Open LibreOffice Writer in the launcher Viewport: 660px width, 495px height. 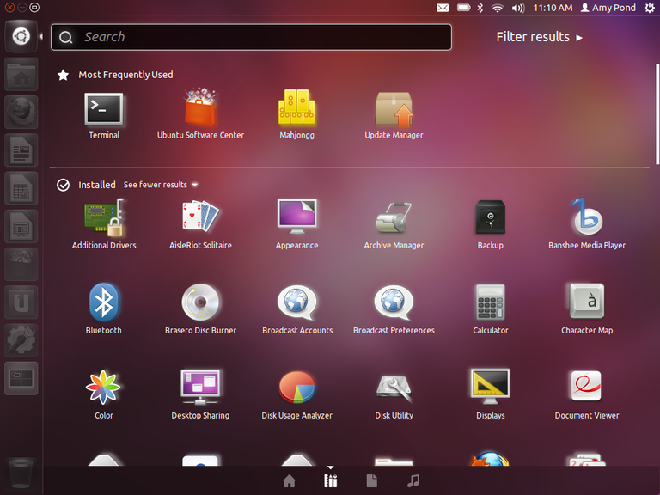[x=21, y=150]
